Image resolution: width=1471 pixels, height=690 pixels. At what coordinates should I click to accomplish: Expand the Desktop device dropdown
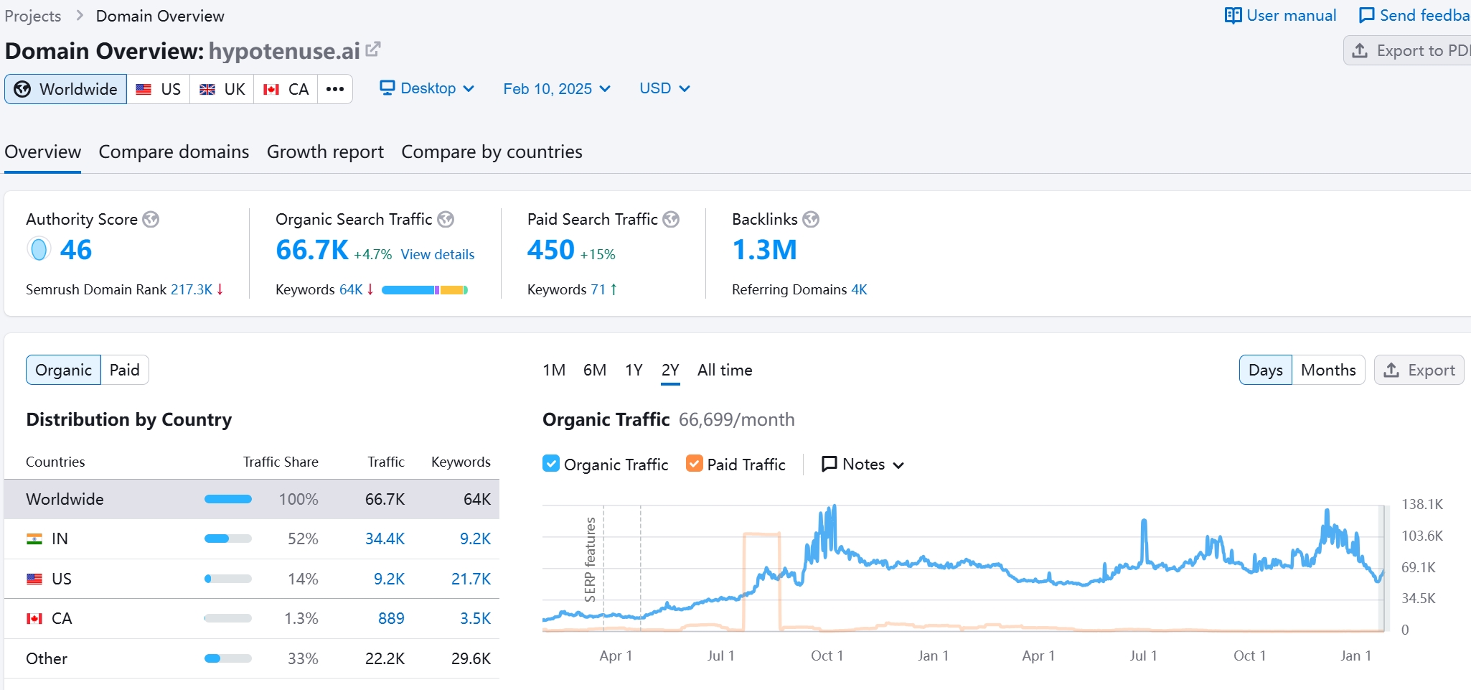[427, 88]
